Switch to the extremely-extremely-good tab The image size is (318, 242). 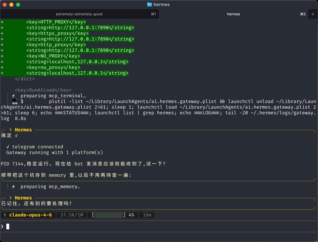pyautogui.click(x=79, y=14)
